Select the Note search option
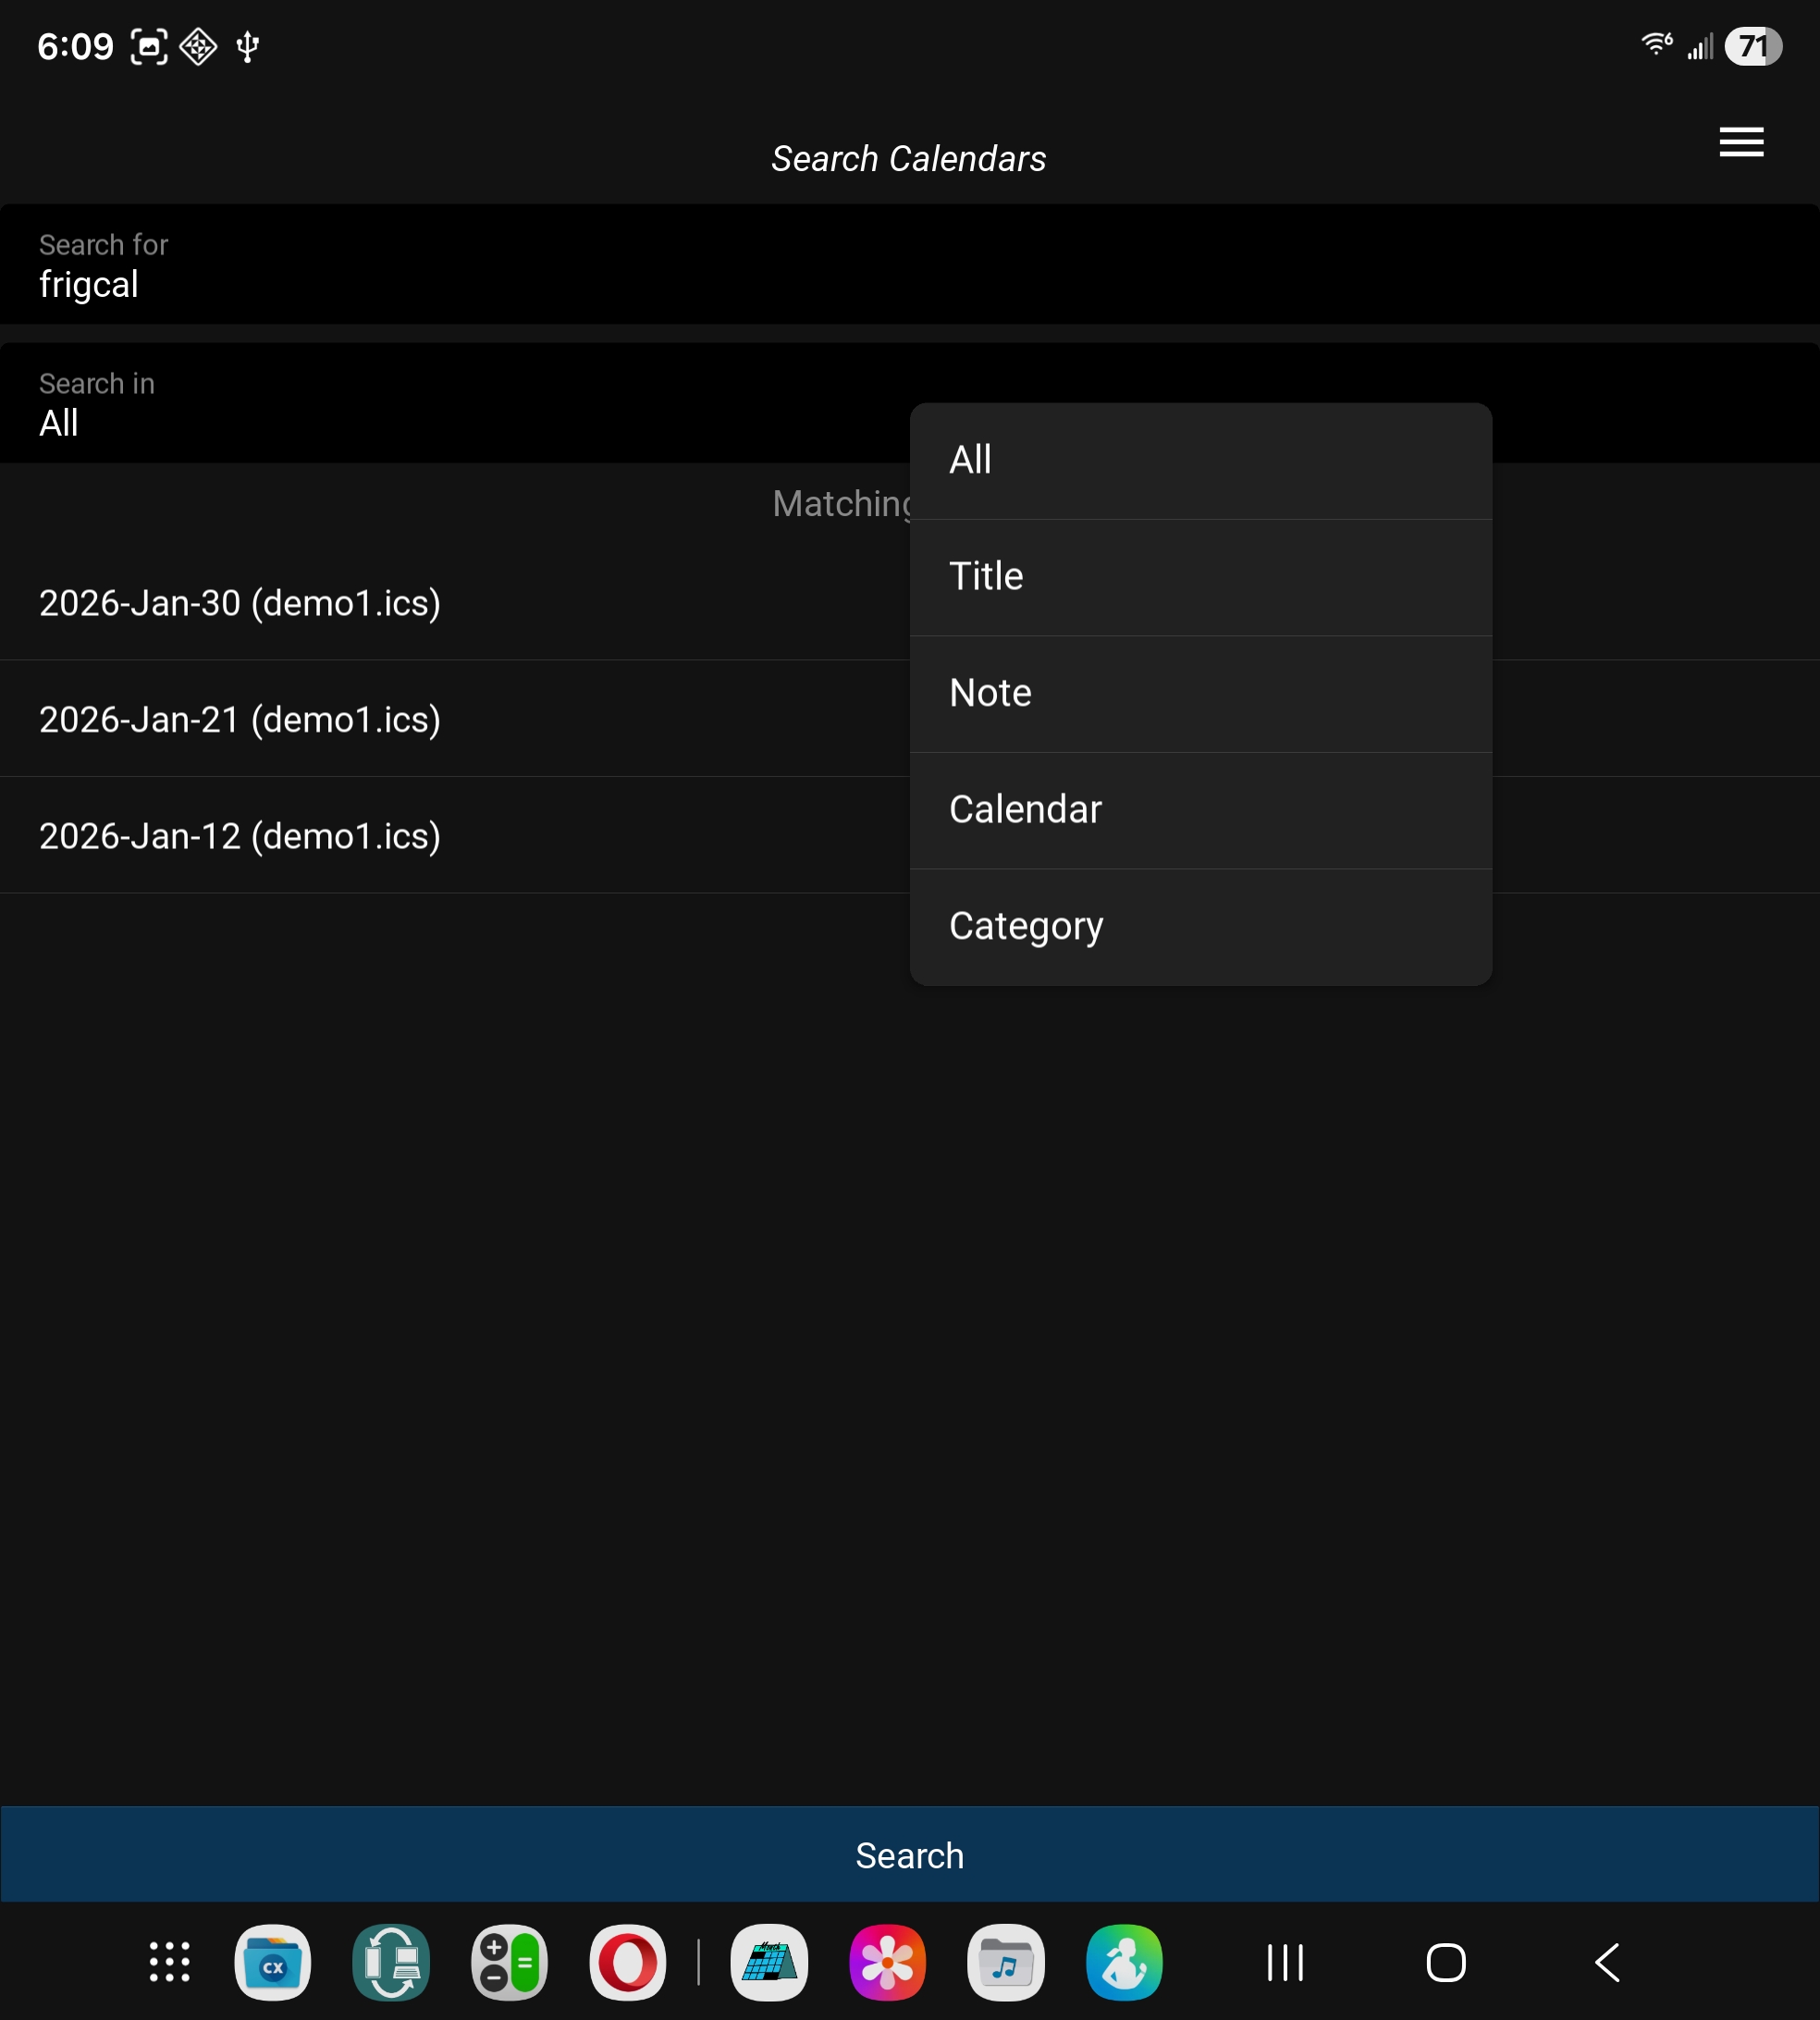This screenshot has height=2020, width=1820. (x=1200, y=693)
